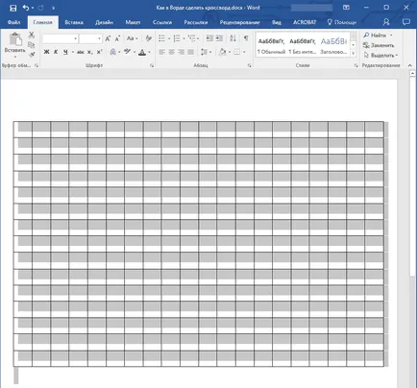Open the ACROBAT tab
Viewport: 417px width, 388px height.
coord(305,22)
